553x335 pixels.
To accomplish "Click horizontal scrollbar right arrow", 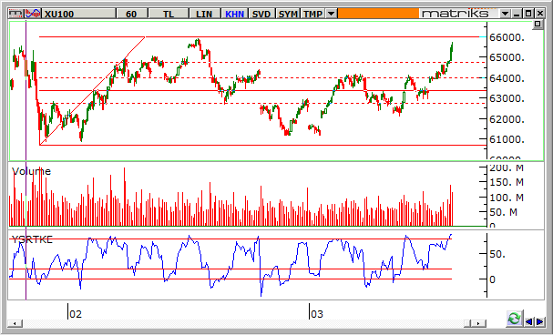I will click(x=478, y=323).
